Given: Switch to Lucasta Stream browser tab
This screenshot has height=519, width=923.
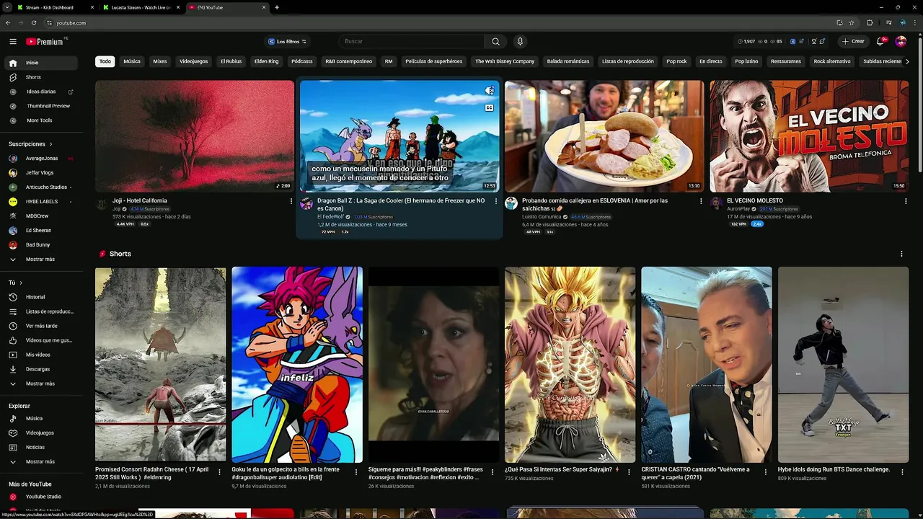Looking at the screenshot, I should click(x=141, y=7).
